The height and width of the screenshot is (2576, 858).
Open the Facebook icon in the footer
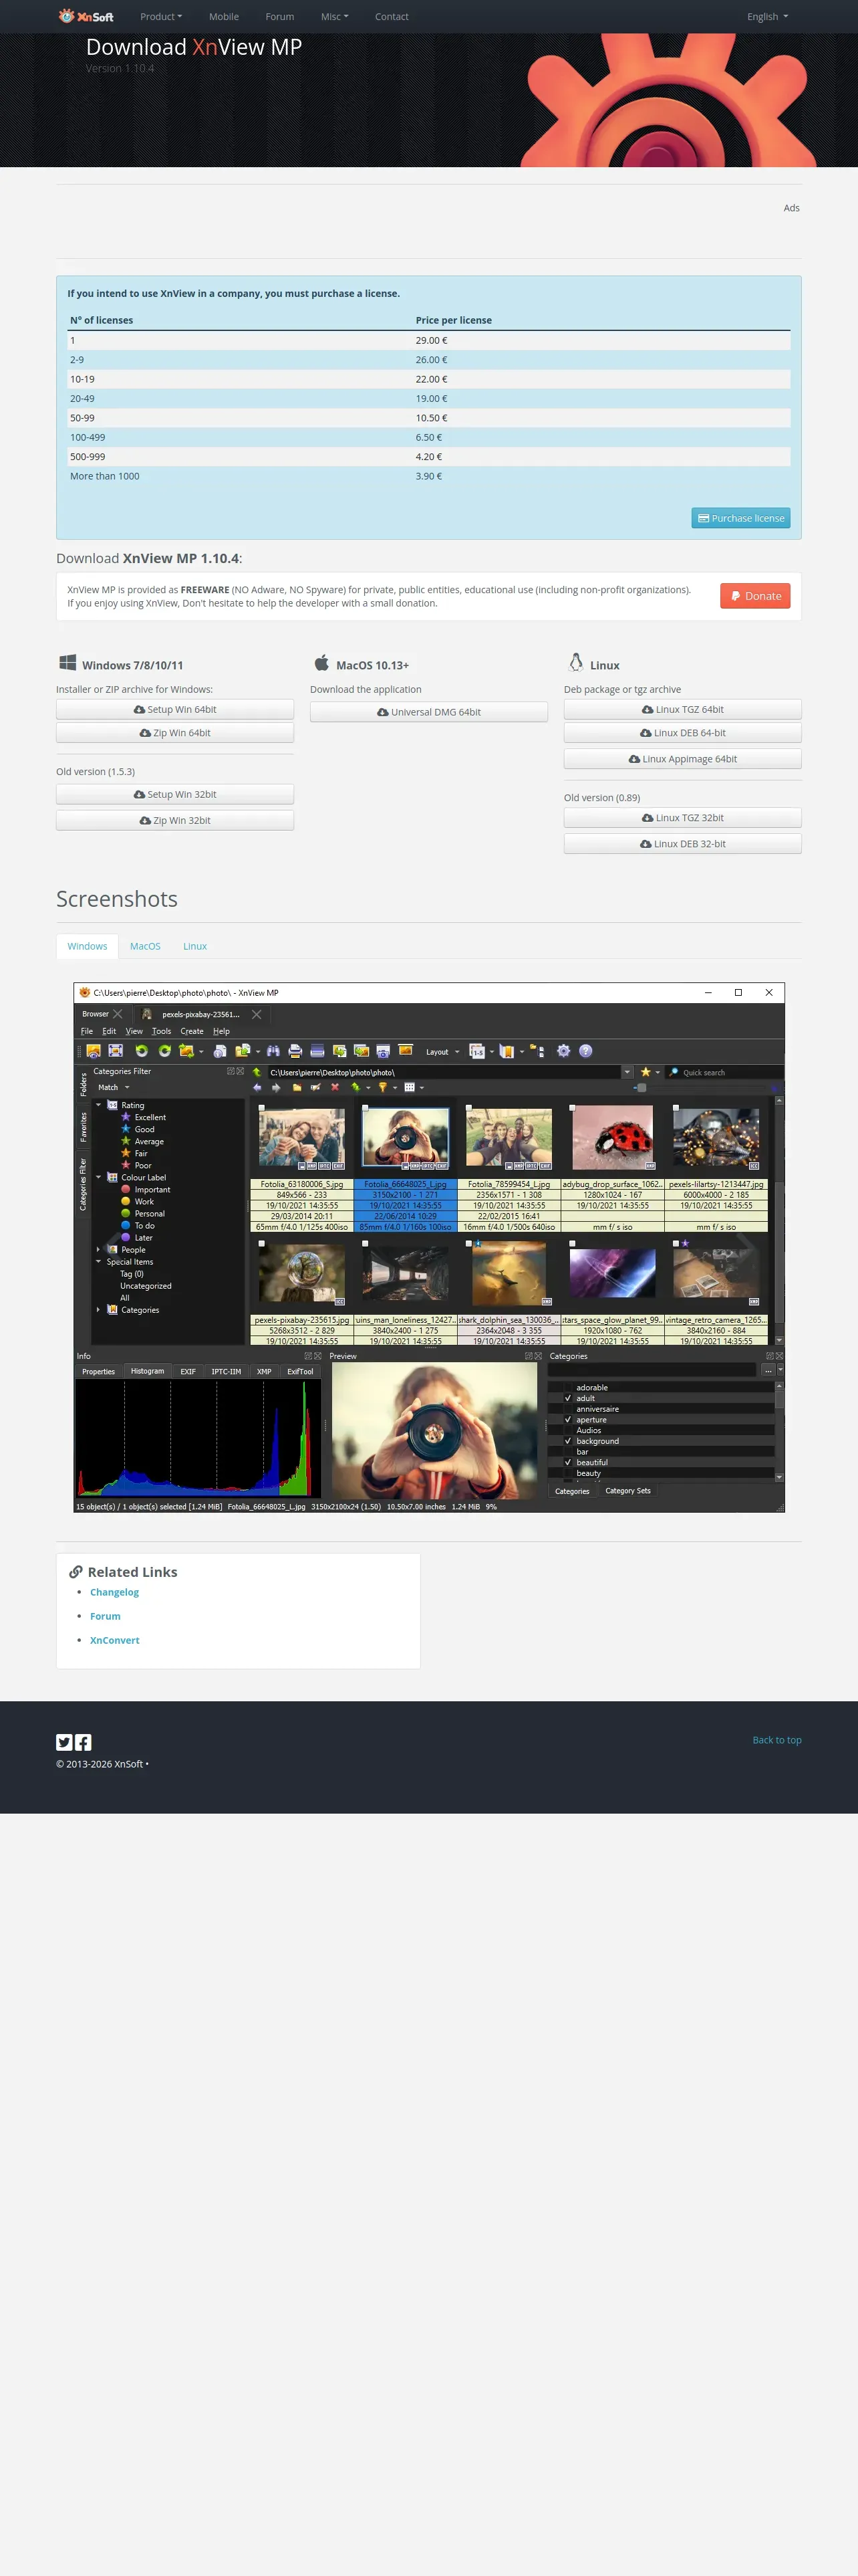tap(84, 1741)
